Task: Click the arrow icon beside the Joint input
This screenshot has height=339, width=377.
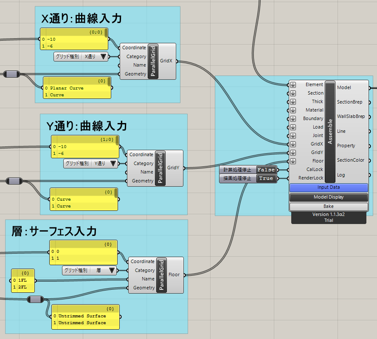Action: point(293,135)
